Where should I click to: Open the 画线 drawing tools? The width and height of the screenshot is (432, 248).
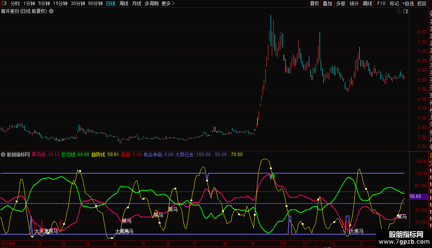click(367, 3)
